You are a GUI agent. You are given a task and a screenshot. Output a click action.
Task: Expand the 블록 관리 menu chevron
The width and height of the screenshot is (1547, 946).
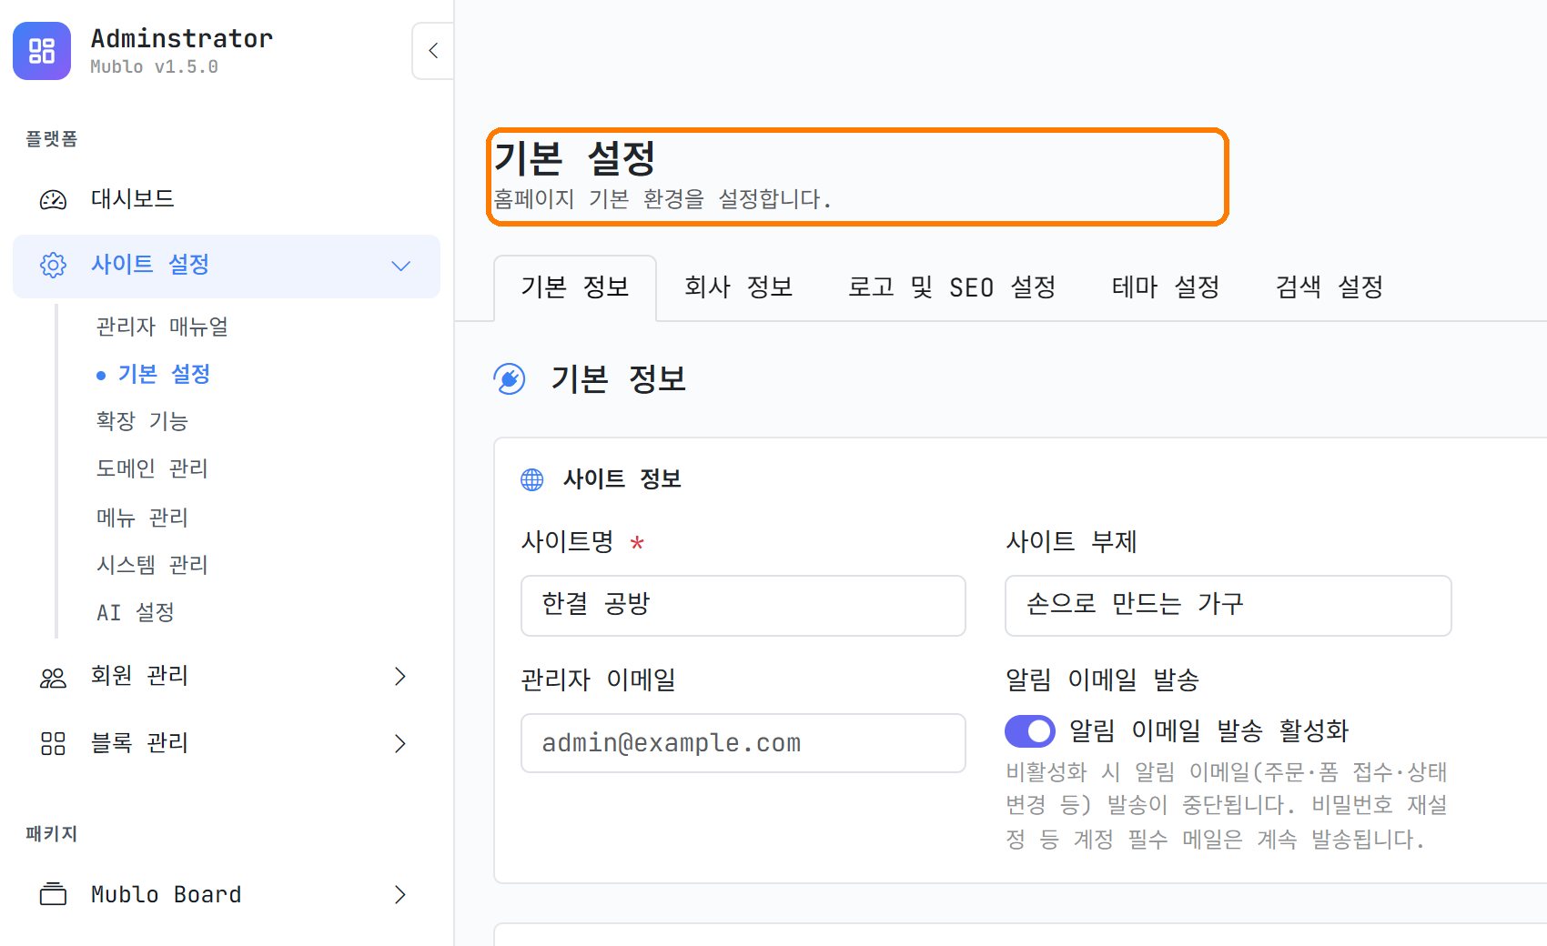click(x=400, y=743)
